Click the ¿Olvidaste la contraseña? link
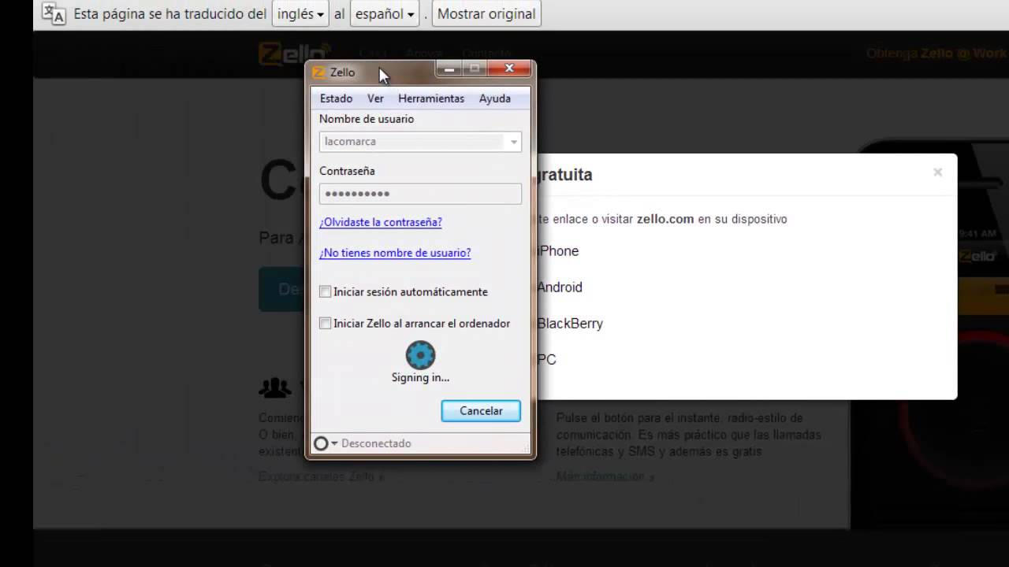 381,222
